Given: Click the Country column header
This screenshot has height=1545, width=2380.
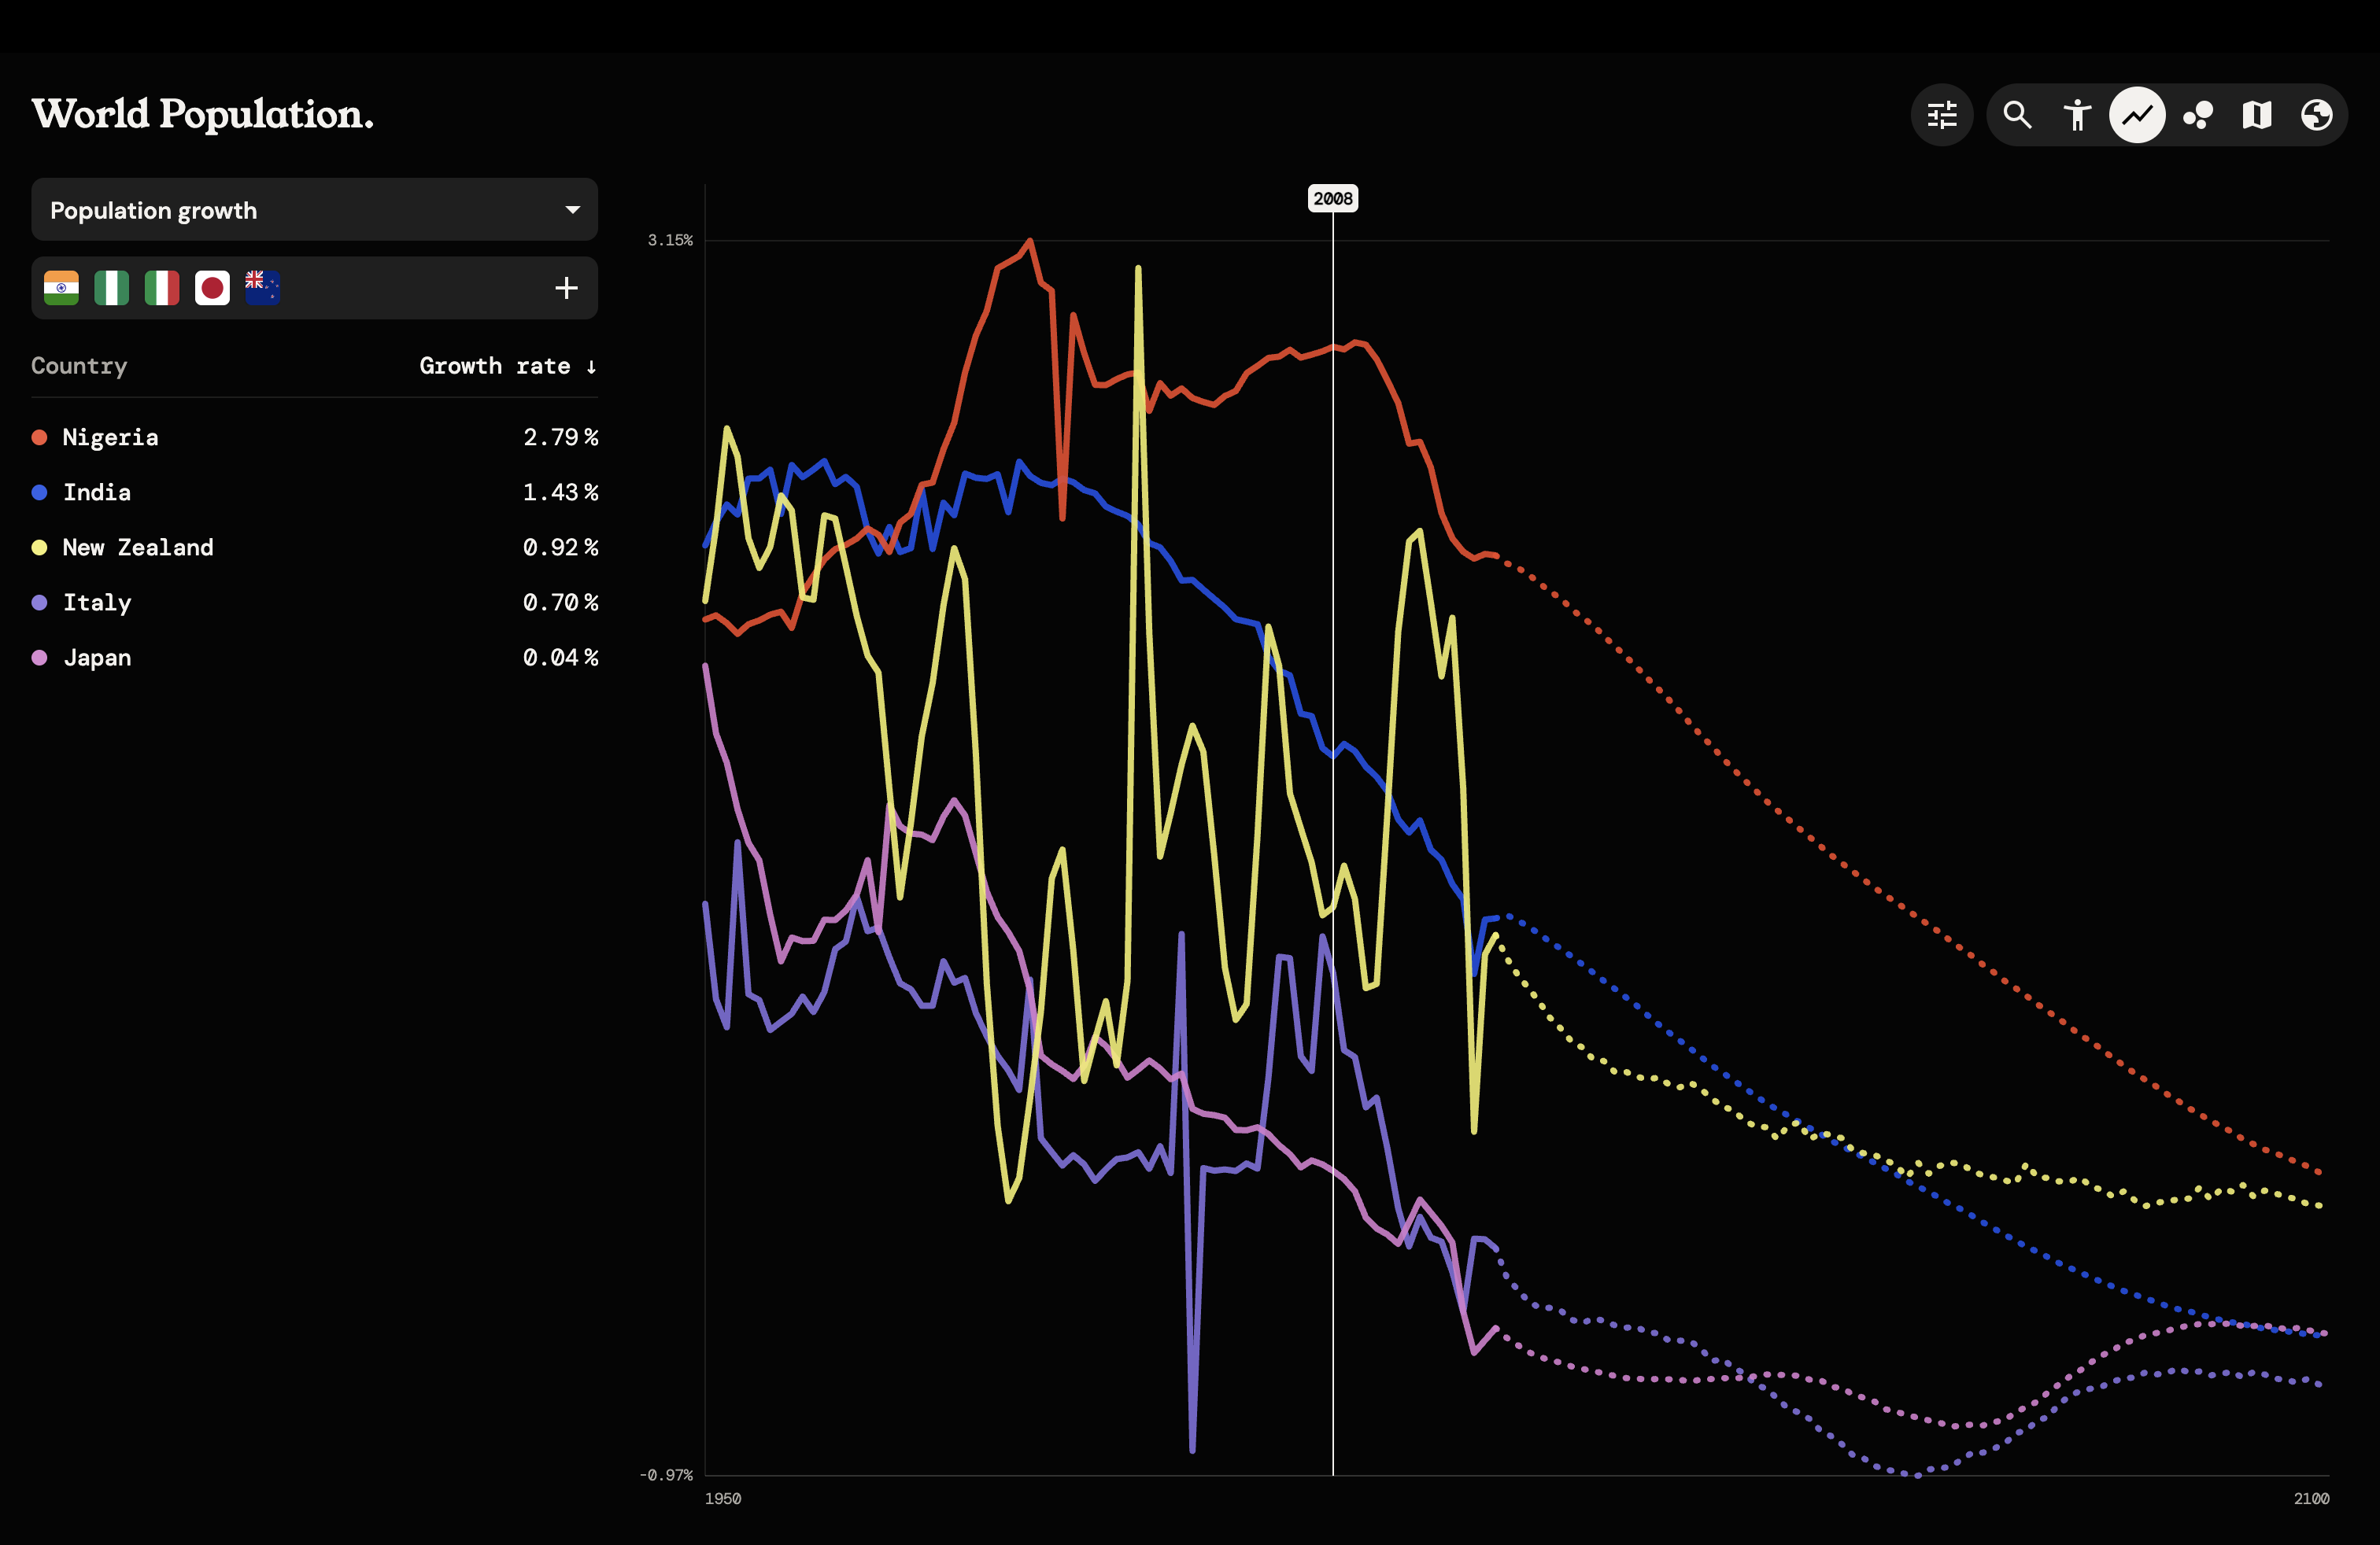Looking at the screenshot, I should pyautogui.click(x=79, y=366).
